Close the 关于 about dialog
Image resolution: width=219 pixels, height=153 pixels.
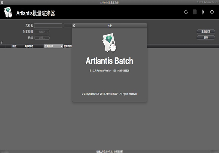(x=74, y=26)
